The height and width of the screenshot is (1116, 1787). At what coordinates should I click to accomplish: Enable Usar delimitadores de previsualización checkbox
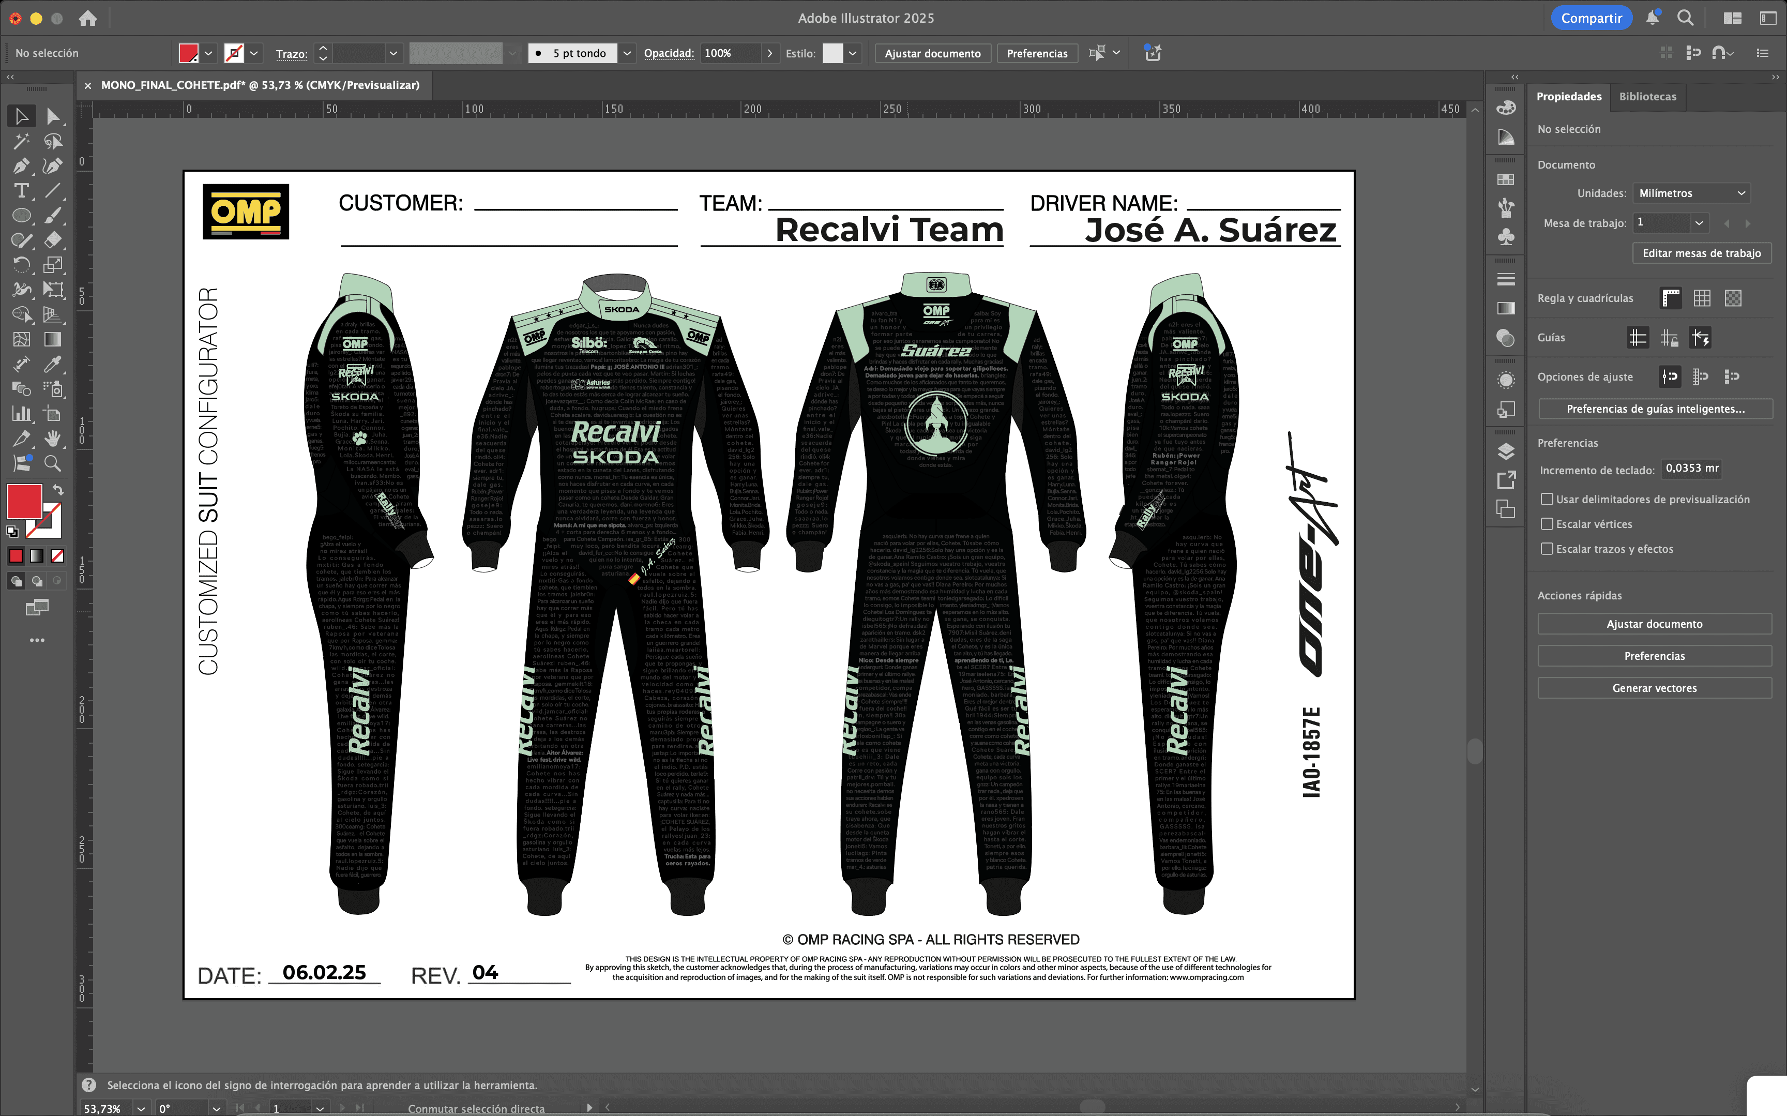pyautogui.click(x=1547, y=499)
